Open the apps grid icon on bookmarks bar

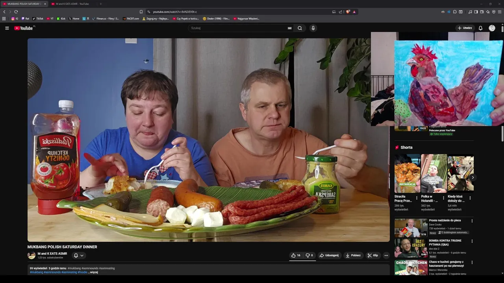[x=4, y=18]
